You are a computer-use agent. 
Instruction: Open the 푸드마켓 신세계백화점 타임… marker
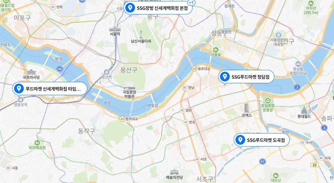[x=50, y=89]
